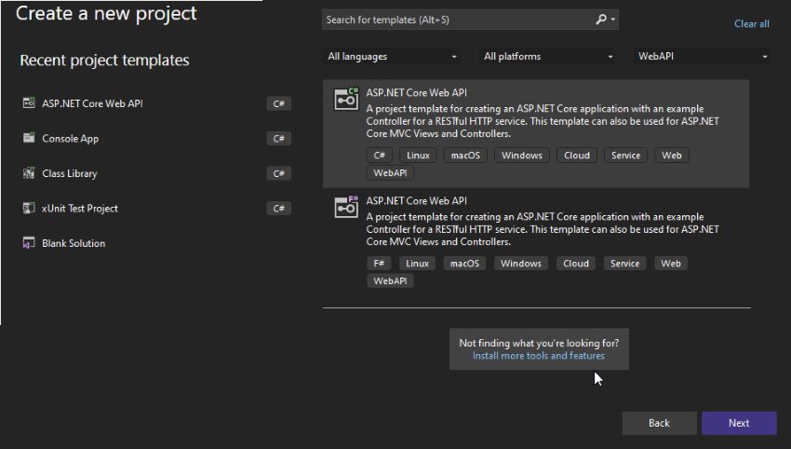Click the ASP.NET Core Web API recent template icon
Viewport: 791px width, 449px height.
click(29, 103)
